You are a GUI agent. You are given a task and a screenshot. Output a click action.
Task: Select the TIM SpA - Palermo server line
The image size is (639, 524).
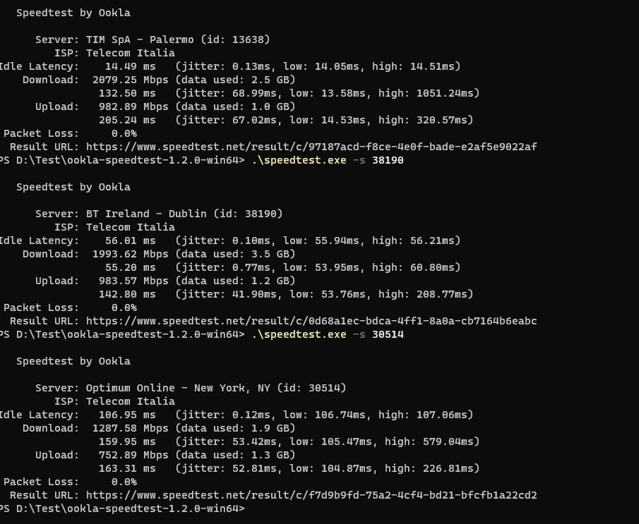click(178, 39)
